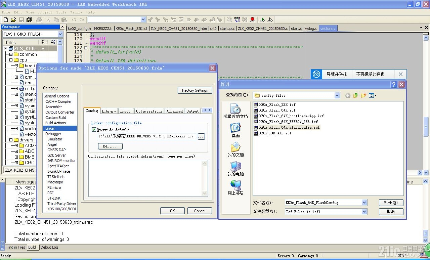The width and height of the screenshot is (430, 260).
Task: Select KE0x_Flash_64K_bootloaderApp.icf file
Action: point(289,116)
